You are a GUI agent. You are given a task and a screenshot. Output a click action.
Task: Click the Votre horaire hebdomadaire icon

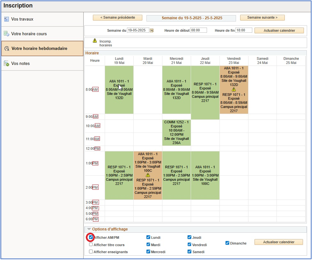[x=6, y=48]
